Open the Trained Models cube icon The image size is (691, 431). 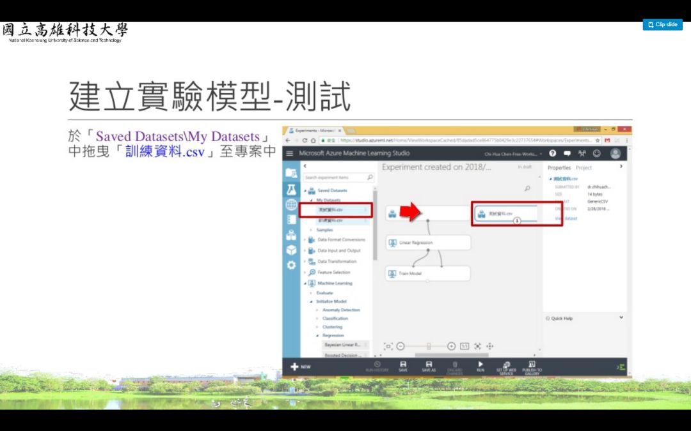(x=291, y=250)
